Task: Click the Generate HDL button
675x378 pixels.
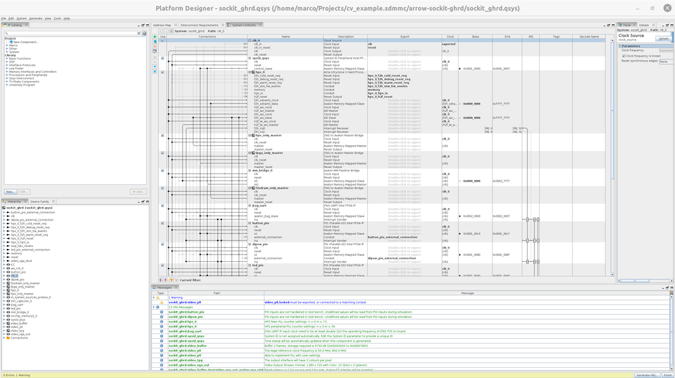Action: pos(647,375)
